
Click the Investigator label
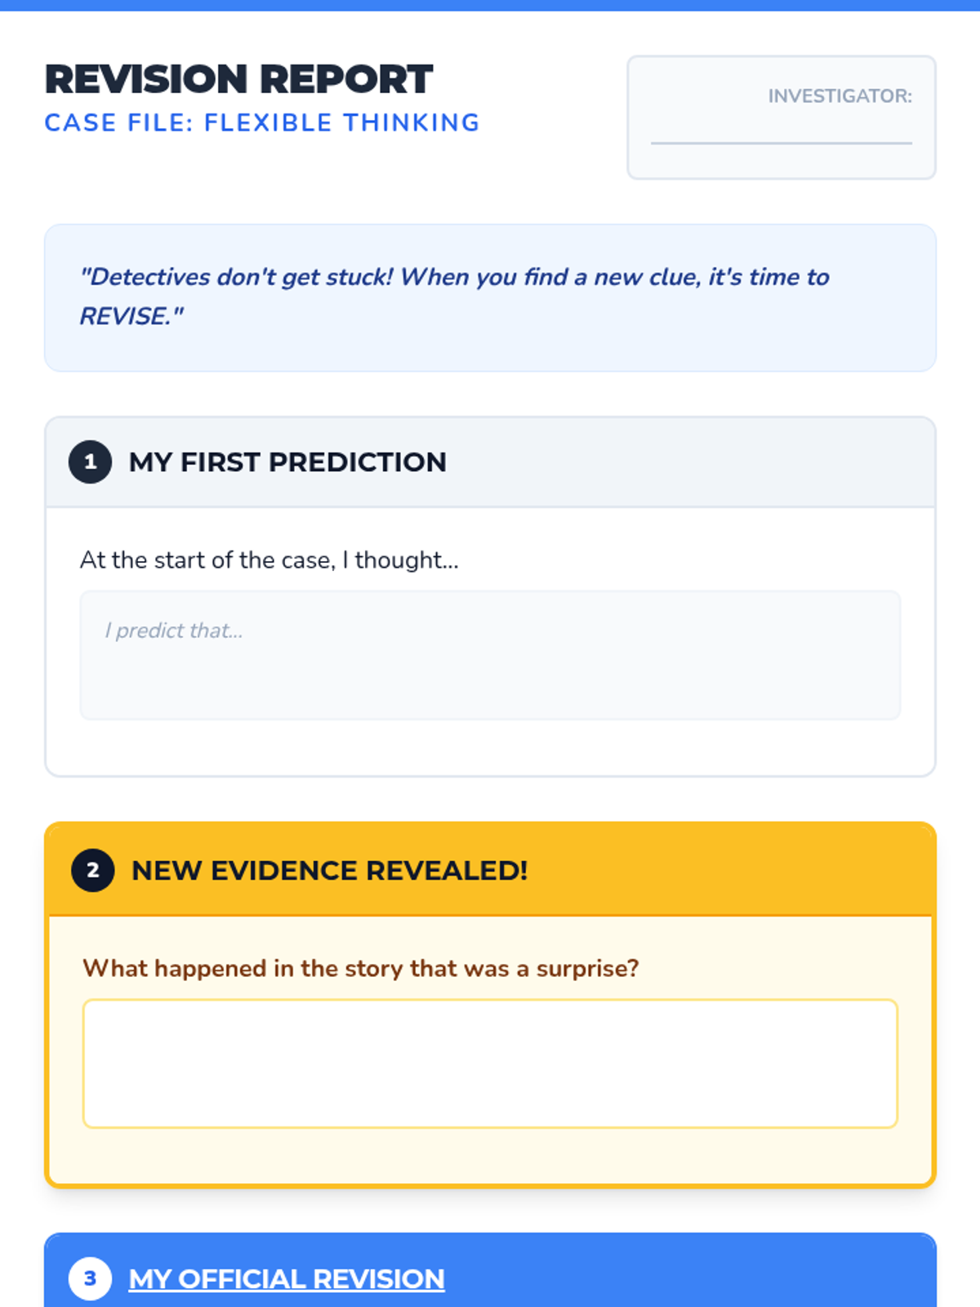tap(840, 96)
